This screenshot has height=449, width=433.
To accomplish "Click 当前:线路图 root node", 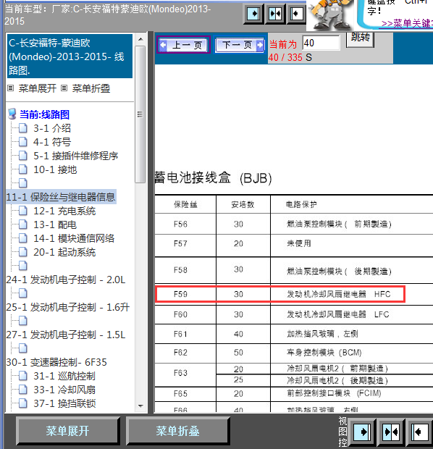I will coord(44,114).
